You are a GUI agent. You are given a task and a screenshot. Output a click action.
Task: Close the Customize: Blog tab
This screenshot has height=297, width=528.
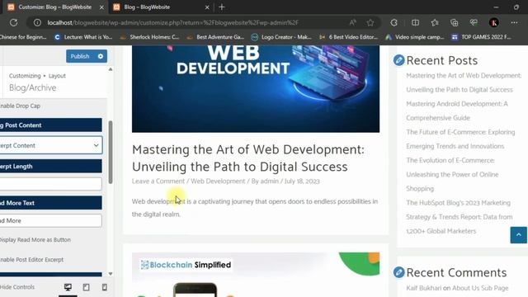pos(101,7)
